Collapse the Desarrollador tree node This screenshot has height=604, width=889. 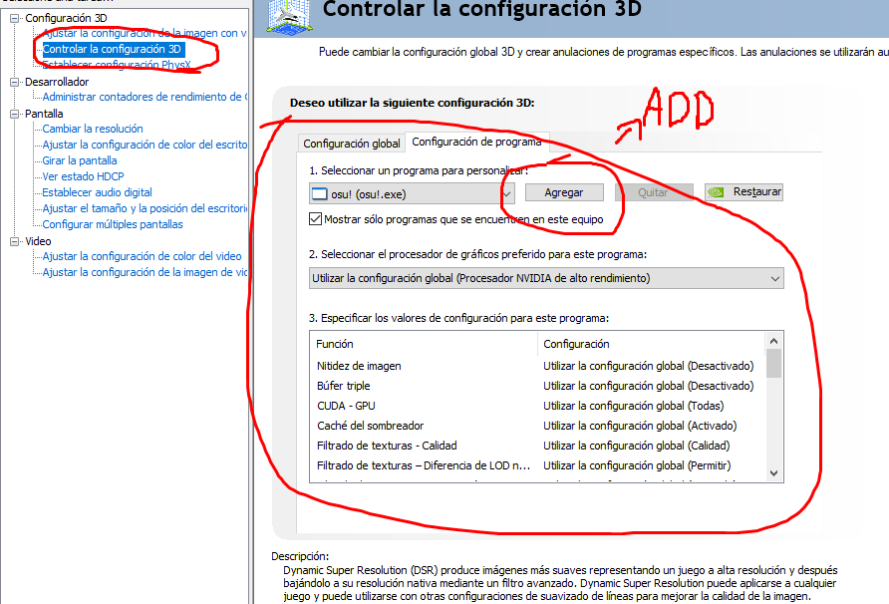point(14,82)
